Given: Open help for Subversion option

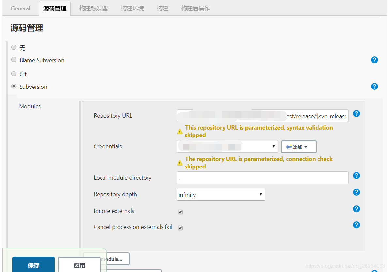Looking at the screenshot, I should pos(374,87).
